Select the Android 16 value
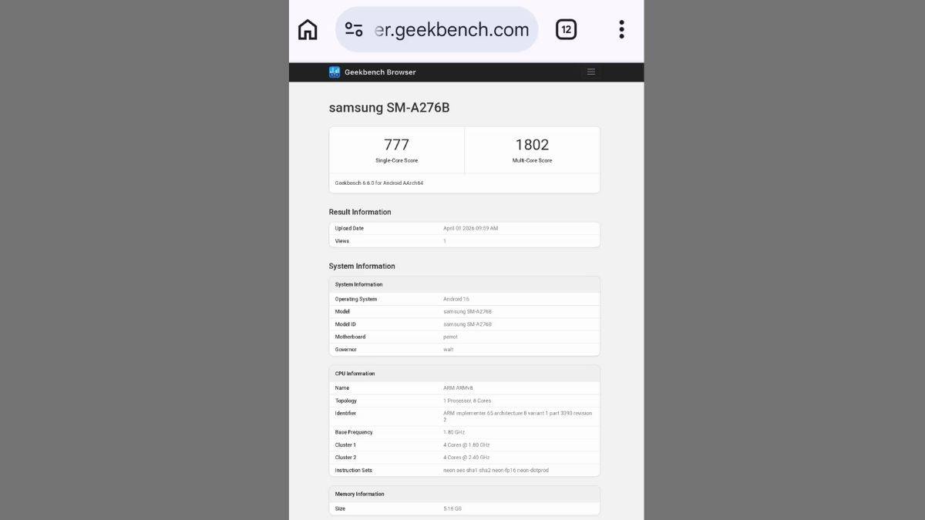Viewport: 925px width, 520px height. [456, 299]
